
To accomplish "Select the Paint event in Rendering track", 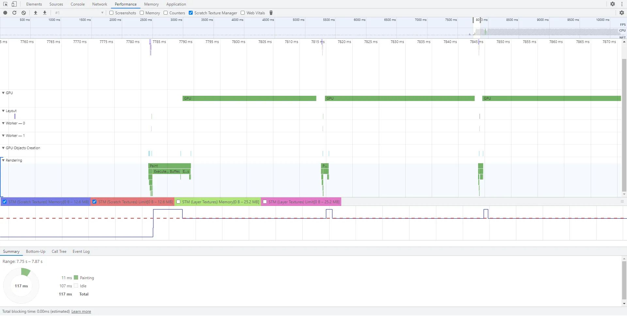I will [169, 166].
